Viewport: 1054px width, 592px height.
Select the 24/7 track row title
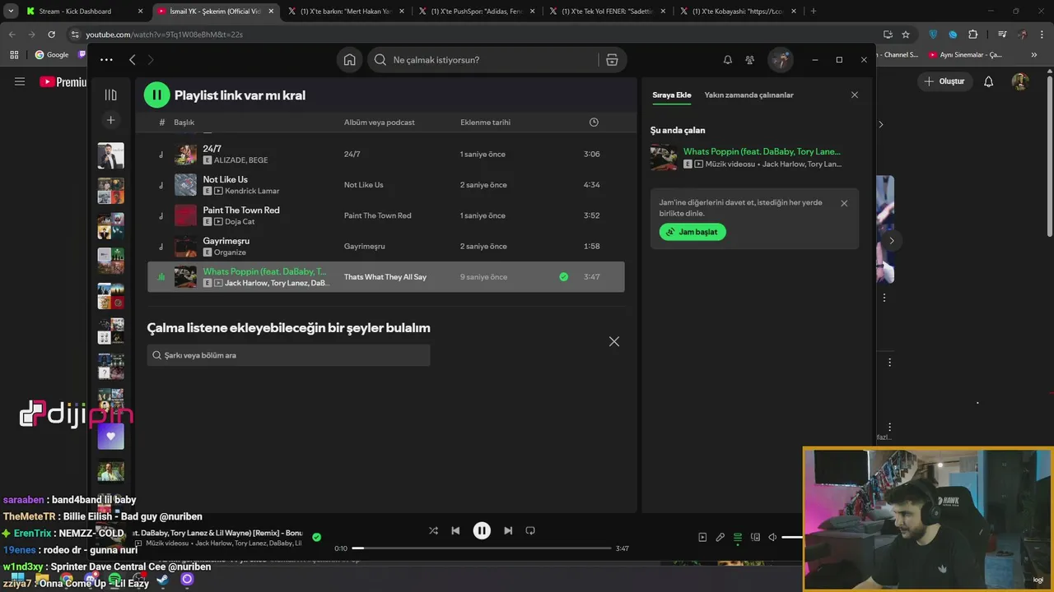212,149
